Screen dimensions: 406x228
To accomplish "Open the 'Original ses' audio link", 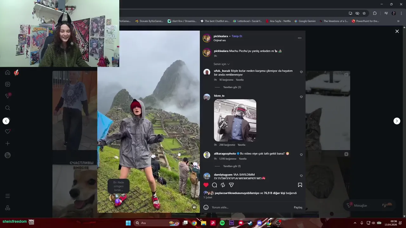I will pos(219,40).
